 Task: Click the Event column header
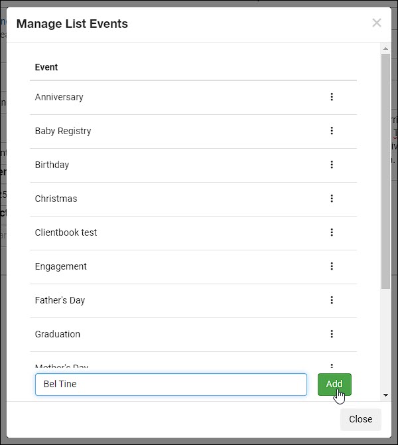pyautogui.click(x=46, y=67)
